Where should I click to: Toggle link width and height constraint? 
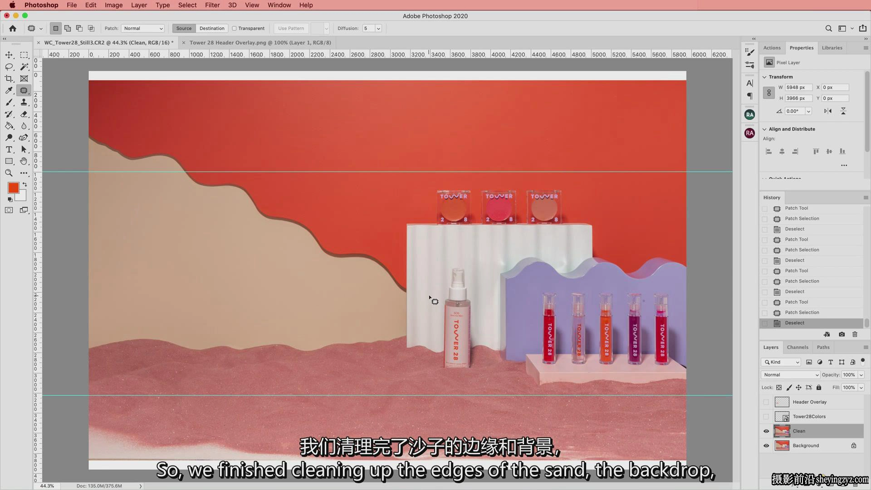click(x=769, y=93)
